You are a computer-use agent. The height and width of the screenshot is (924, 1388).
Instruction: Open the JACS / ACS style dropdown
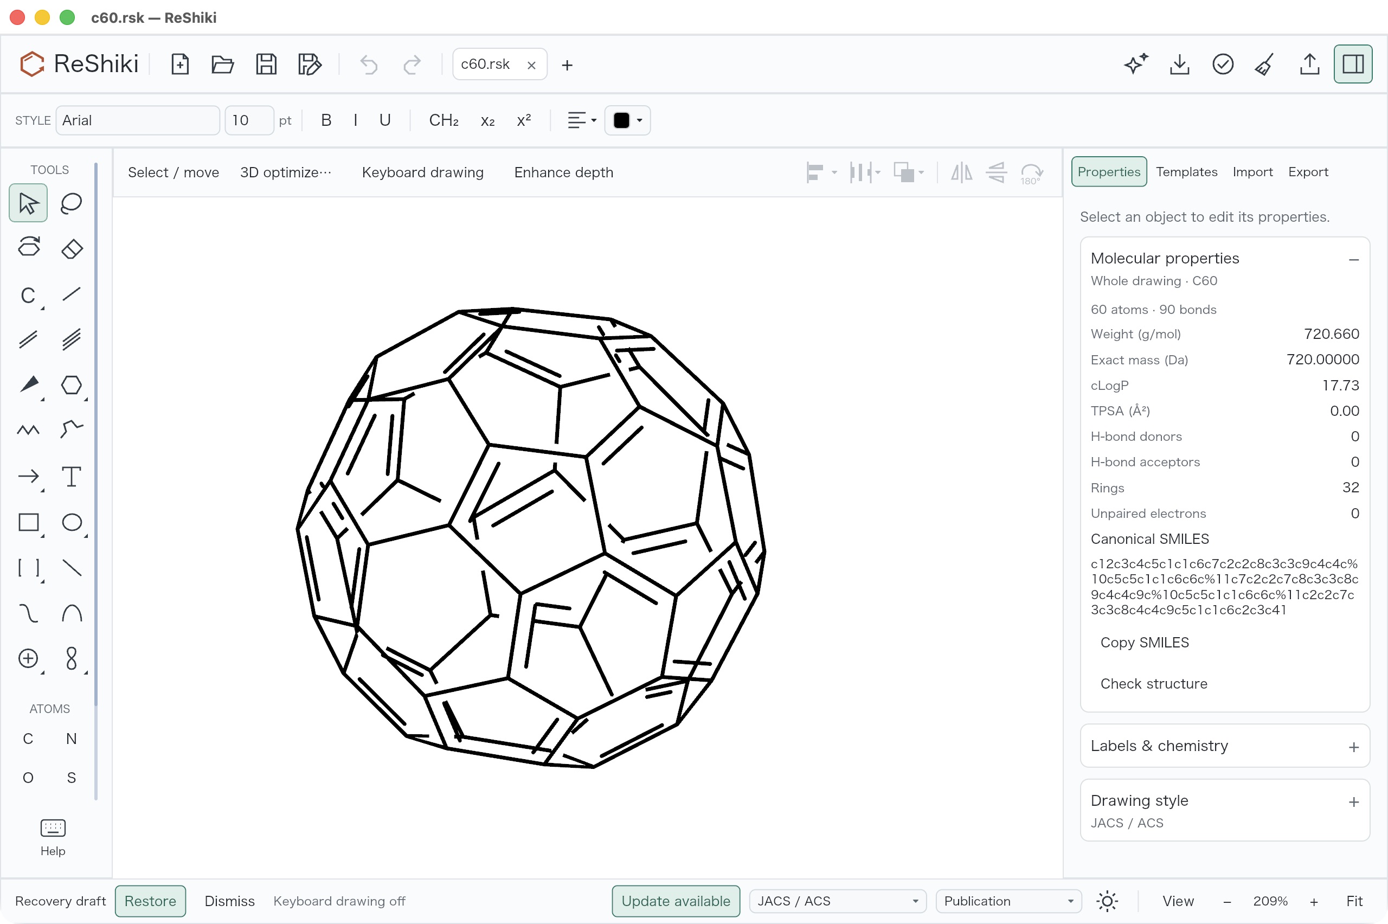point(837,901)
